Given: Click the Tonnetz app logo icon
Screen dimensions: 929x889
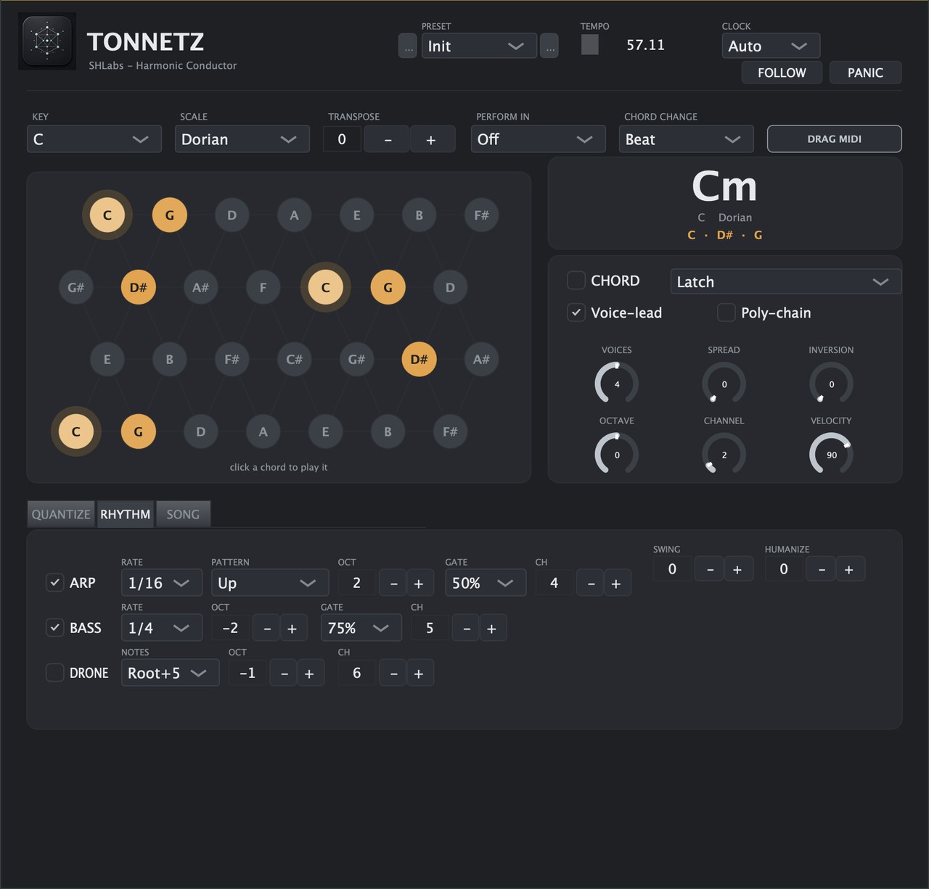Looking at the screenshot, I should [x=47, y=41].
